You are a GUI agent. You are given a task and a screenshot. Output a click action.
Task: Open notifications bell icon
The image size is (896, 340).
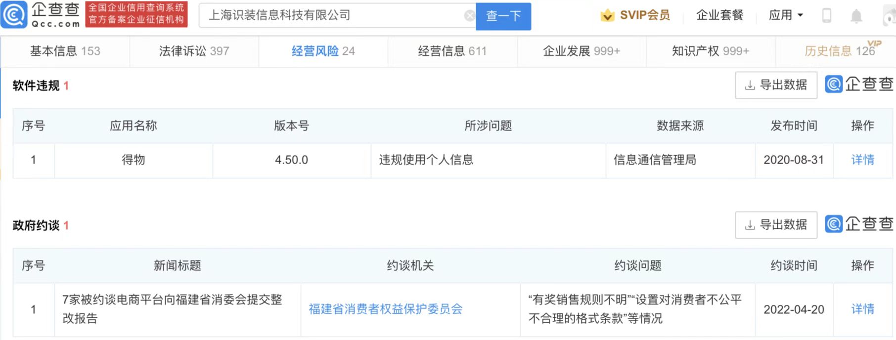tap(856, 16)
